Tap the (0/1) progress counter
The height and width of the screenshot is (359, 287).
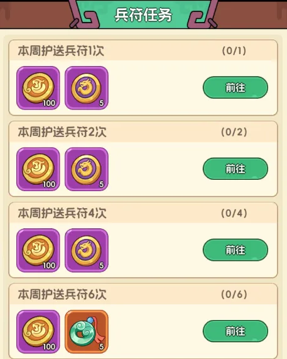pos(234,50)
